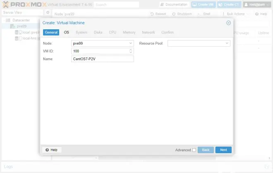Open Documentation link in header
Image resolution: width=273 pixels, height=173 pixels.
coord(174,5)
